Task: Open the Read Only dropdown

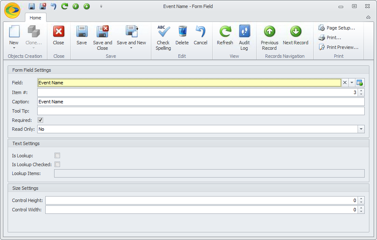Action: tap(361, 129)
